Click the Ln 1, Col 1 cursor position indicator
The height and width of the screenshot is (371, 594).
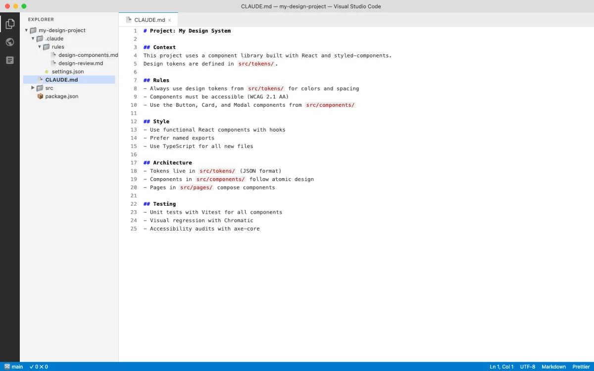pos(501,367)
